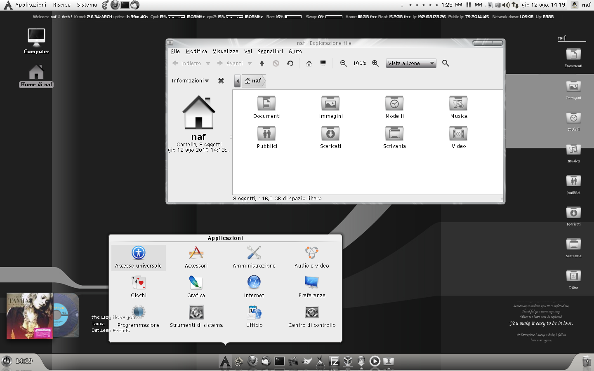Skip to next track in top panel
594x371 pixels.
coord(478,5)
